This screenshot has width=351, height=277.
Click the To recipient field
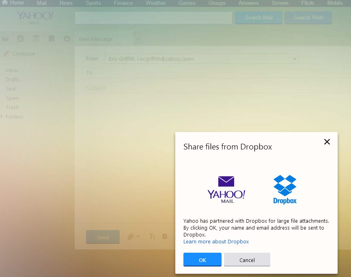click(218, 72)
